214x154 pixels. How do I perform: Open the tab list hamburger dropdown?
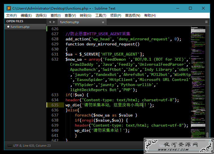(x=206, y=22)
